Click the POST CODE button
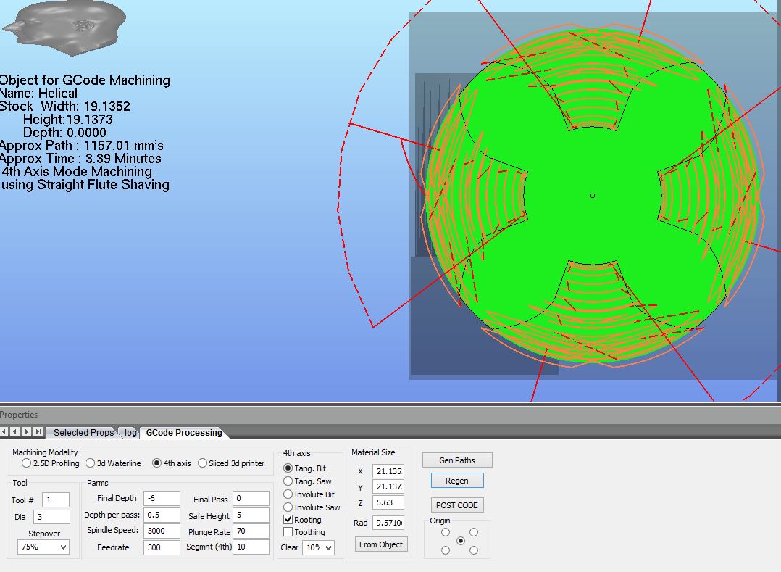Viewport: 781px width, 572px height. pos(457,505)
